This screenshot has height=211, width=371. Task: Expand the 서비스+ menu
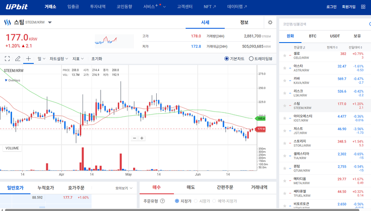[x=154, y=6]
